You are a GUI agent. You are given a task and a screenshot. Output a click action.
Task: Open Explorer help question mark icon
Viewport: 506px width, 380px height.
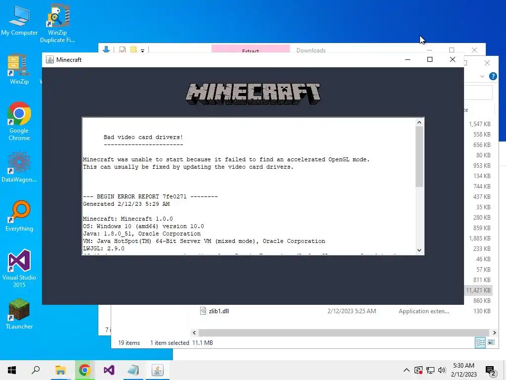pos(493,76)
